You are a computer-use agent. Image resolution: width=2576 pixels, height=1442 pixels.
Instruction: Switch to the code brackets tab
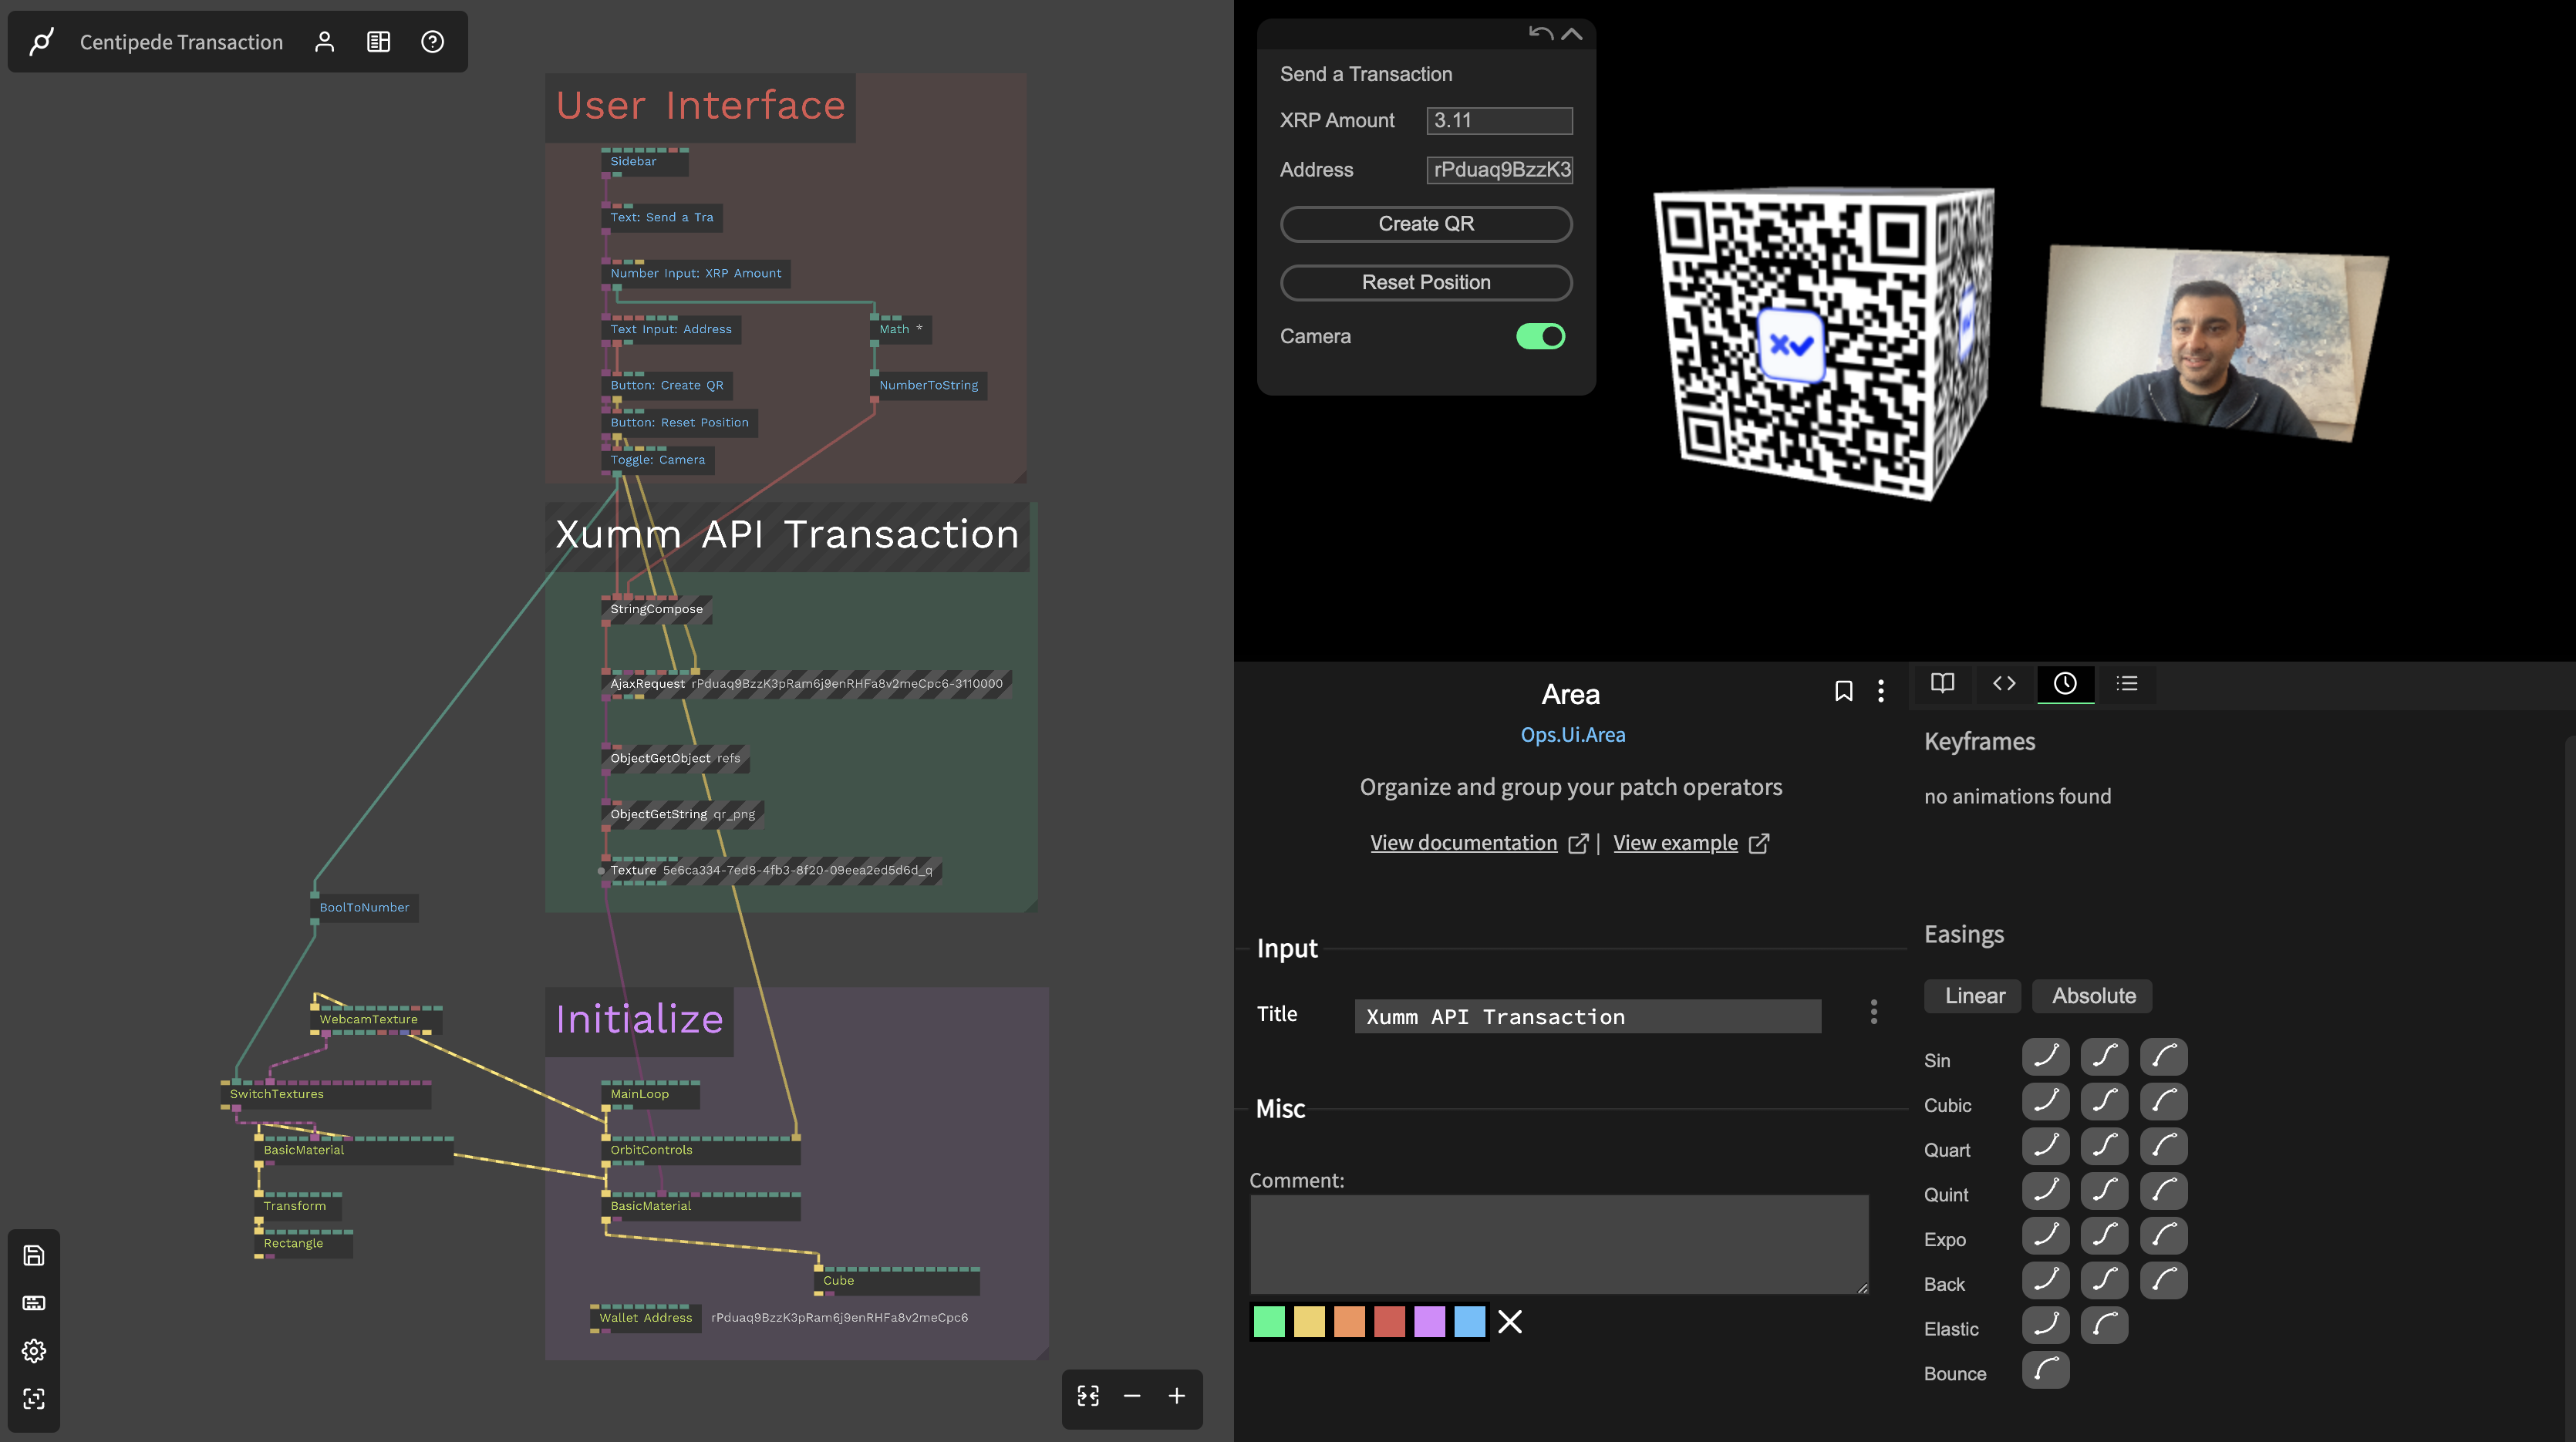(2004, 684)
